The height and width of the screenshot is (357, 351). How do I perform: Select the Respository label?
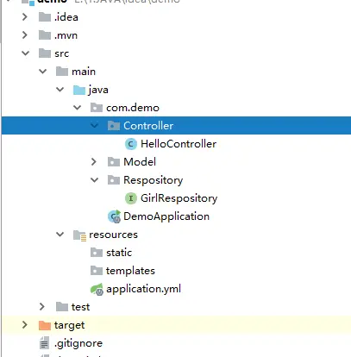pos(154,180)
